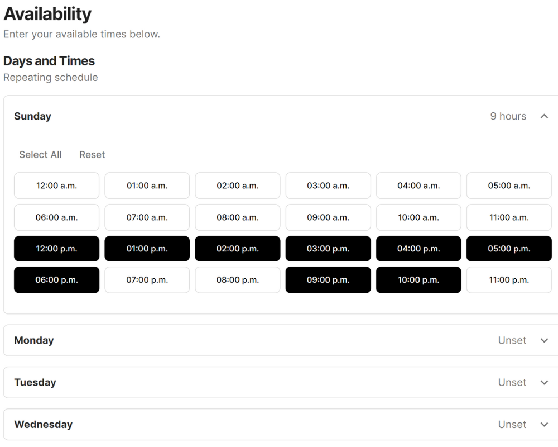Screen dimensions: 558x447
Task: Toggle the 12:00 a.m. Sunday time slot
Action: click(x=56, y=186)
